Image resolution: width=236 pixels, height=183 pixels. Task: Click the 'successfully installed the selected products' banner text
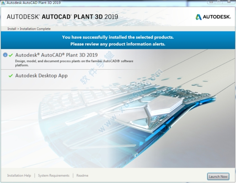pyautogui.click(x=118, y=37)
